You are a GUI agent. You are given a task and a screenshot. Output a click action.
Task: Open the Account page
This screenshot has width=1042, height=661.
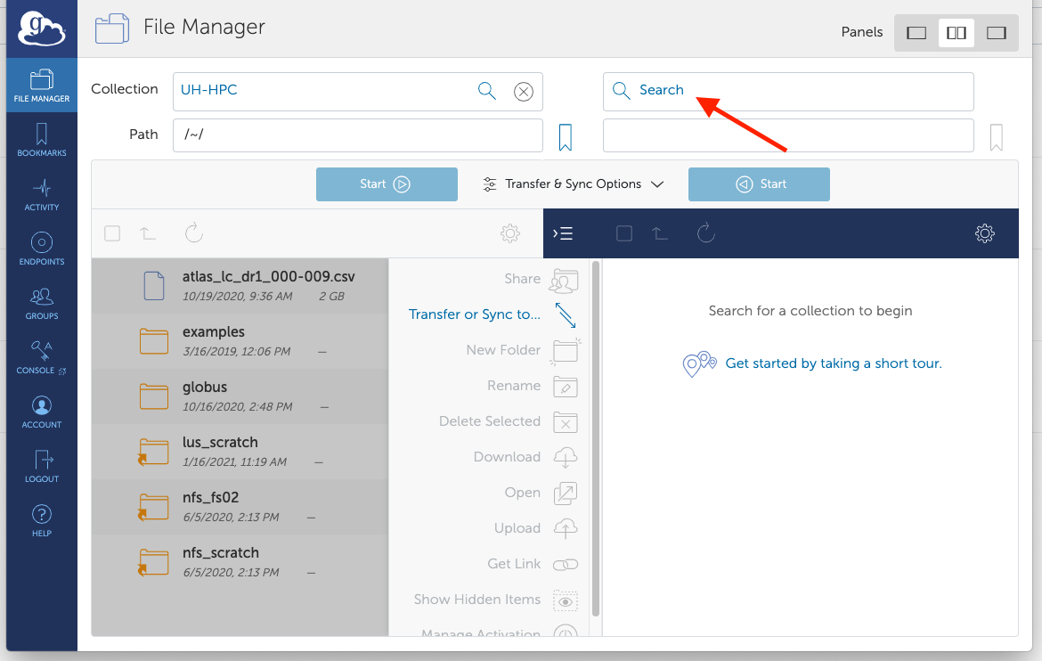pos(42,412)
